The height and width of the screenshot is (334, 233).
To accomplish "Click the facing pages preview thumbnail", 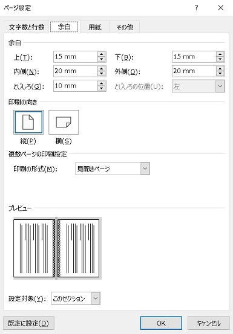I will tap(57, 248).
